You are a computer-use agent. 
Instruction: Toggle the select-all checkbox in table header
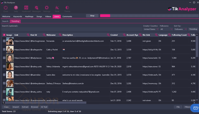pyautogui.click(x=4, y=35)
